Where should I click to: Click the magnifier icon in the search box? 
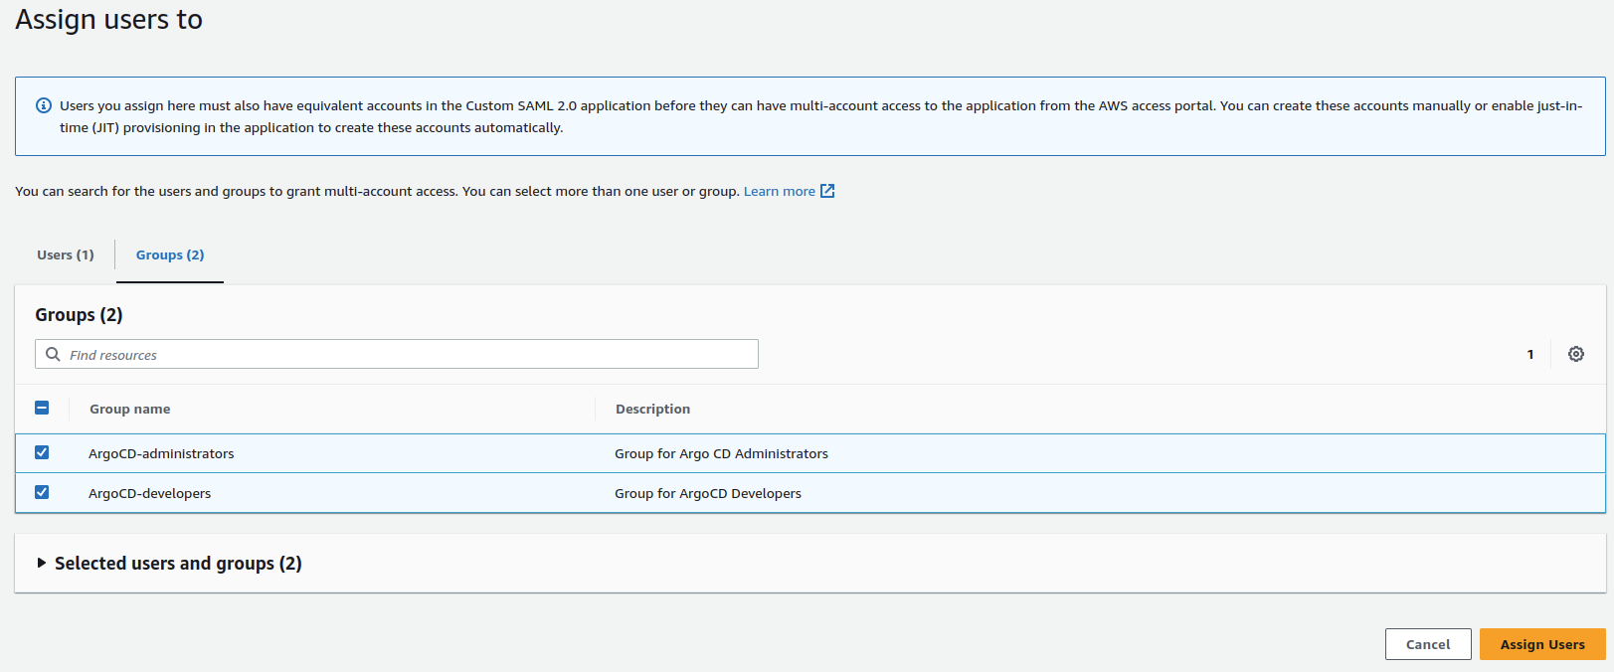tap(54, 354)
